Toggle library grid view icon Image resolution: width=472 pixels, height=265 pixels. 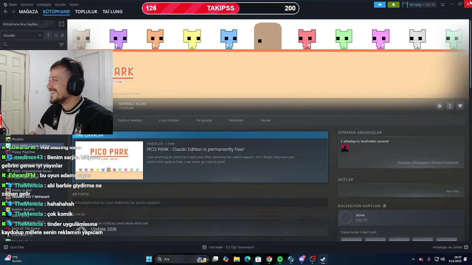[x=61, y=24]
